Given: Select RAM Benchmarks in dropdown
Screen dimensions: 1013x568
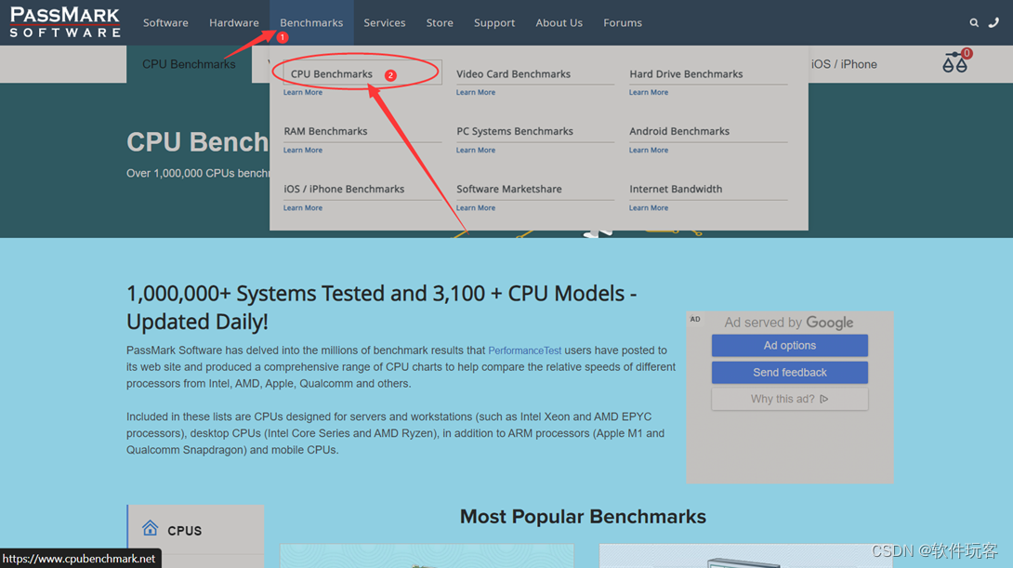Looking at the screenshot, I should click(x=325, y=131).
